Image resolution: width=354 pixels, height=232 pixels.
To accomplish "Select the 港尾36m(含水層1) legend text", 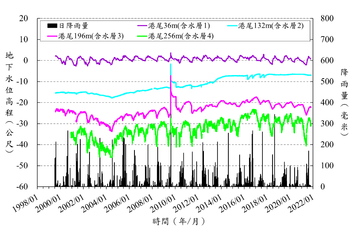I will coord(179,26).
